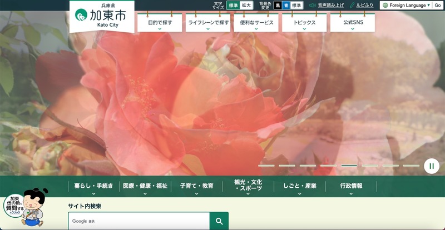Open the 公式SNS menu
This screenshot has width=445, height=230.
tap(352, 23)
